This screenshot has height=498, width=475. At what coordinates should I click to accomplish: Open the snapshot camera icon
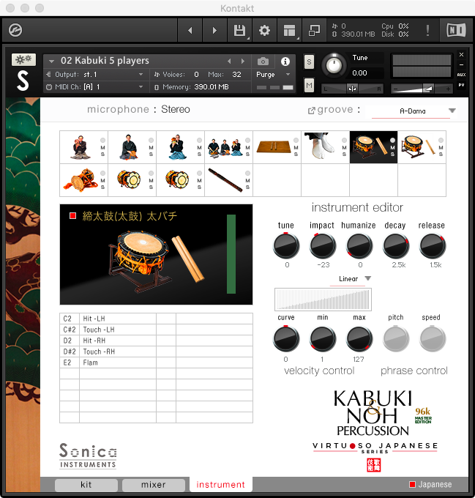click(x=263, y=61)
